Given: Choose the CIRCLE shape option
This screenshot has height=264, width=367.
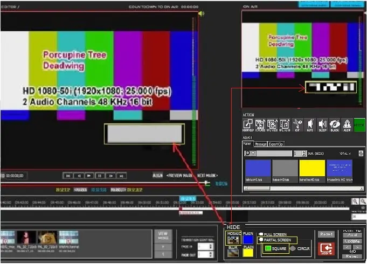Looking at the screenshot, I should (293, 248).
